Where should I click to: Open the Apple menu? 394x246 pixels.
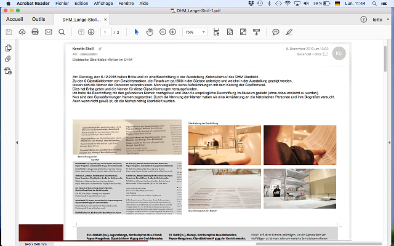coord(8,3)
